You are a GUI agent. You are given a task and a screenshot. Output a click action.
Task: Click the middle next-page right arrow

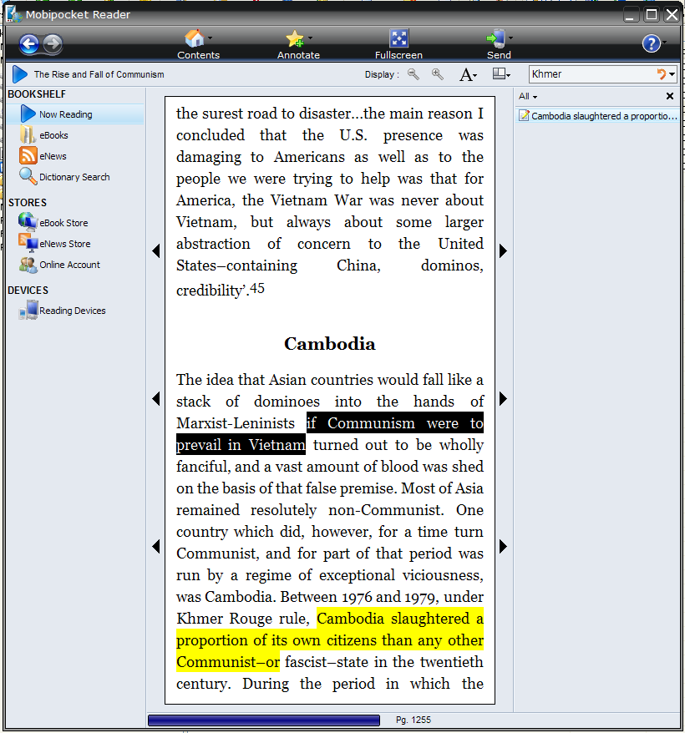tap(503, 399)
